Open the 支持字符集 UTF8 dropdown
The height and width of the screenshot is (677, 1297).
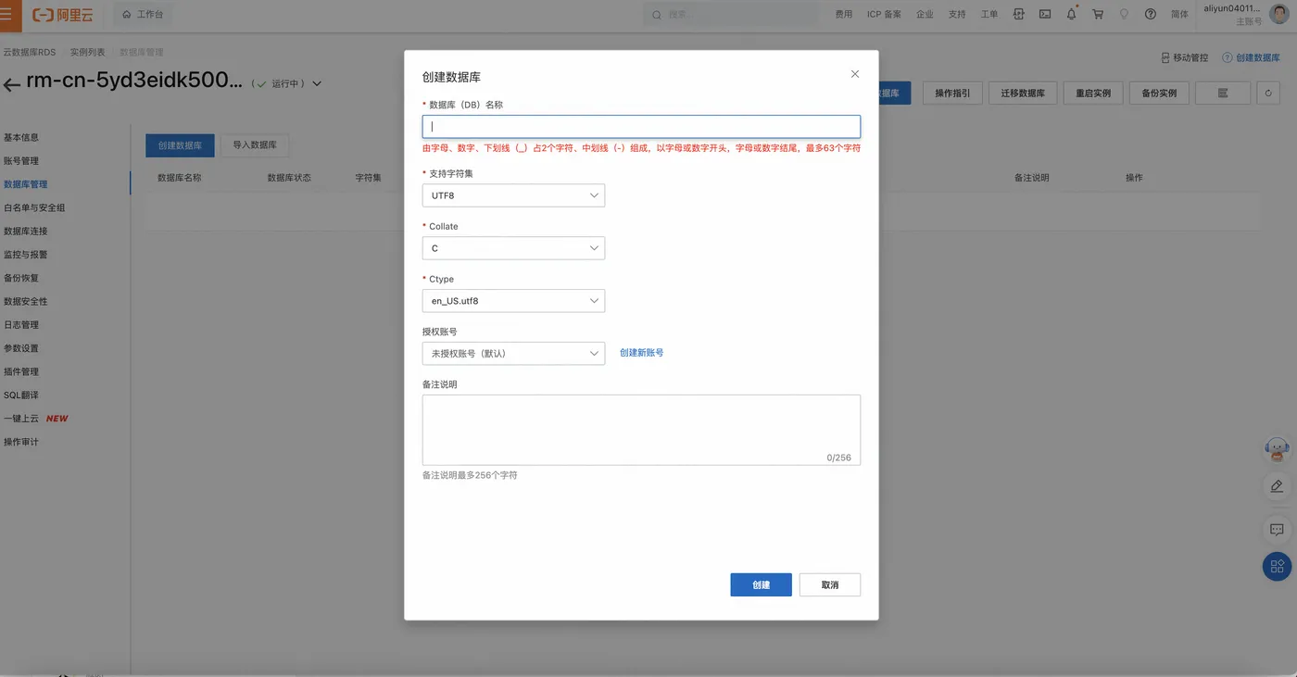click(x=513, y=195)
